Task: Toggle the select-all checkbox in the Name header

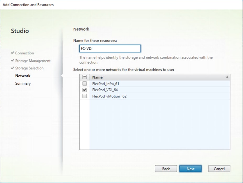Action: point(85,77)
